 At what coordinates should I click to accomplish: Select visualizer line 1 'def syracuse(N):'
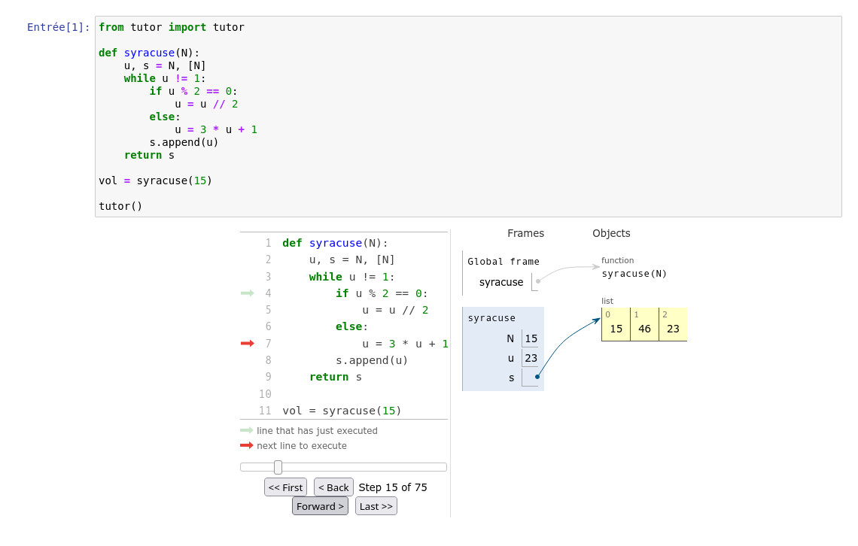pyautogui.click(x=335, y=243)
